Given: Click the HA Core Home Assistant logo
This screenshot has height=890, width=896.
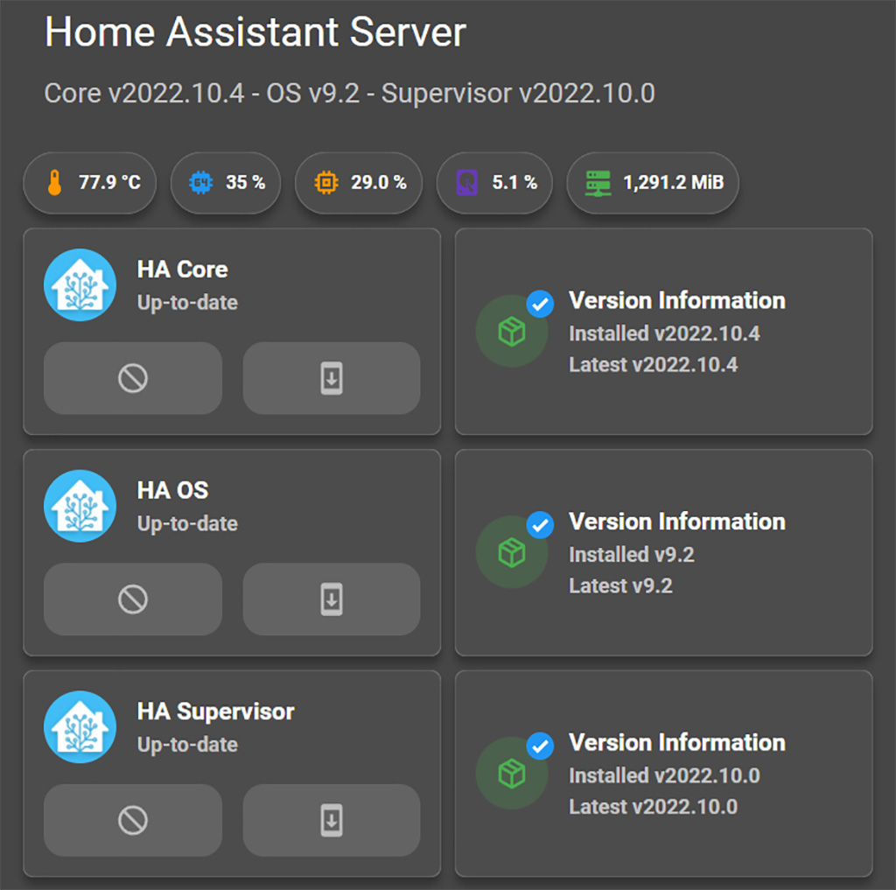Looking at the screenshot, I should click(80, 284).
